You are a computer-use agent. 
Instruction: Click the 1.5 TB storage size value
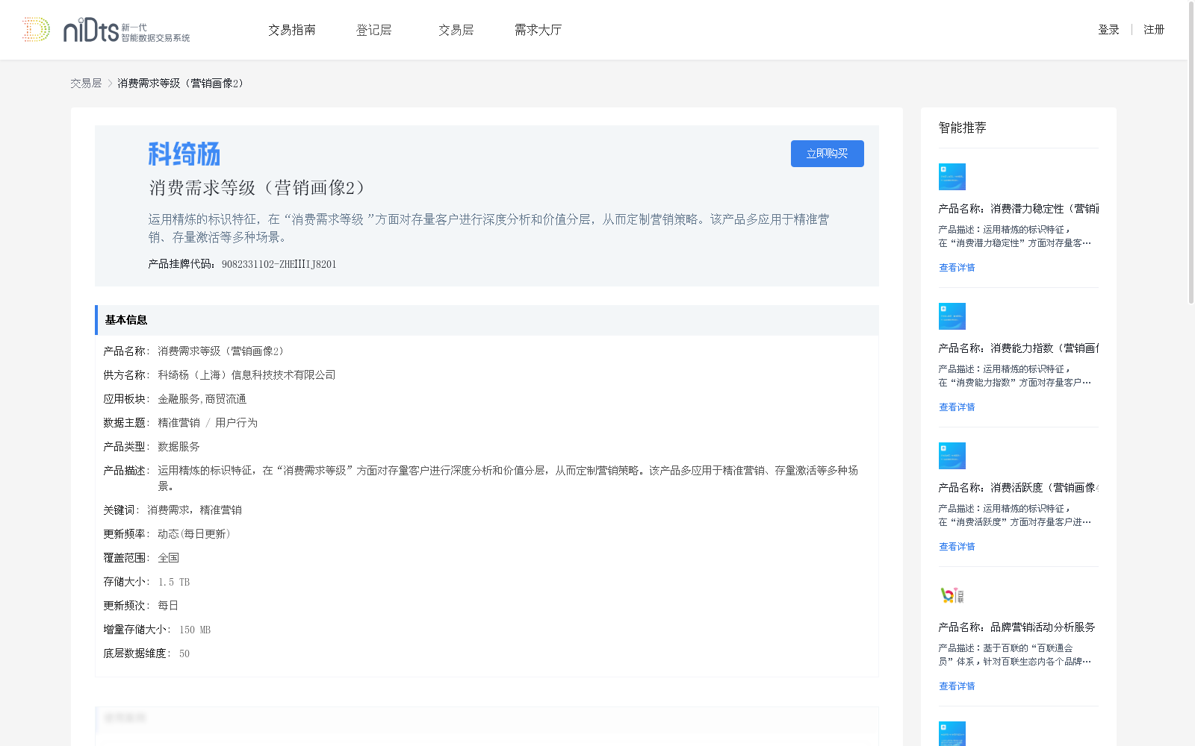(x=174, y=582)
